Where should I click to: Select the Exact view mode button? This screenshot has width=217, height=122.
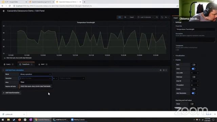click(x=132, y=17)
